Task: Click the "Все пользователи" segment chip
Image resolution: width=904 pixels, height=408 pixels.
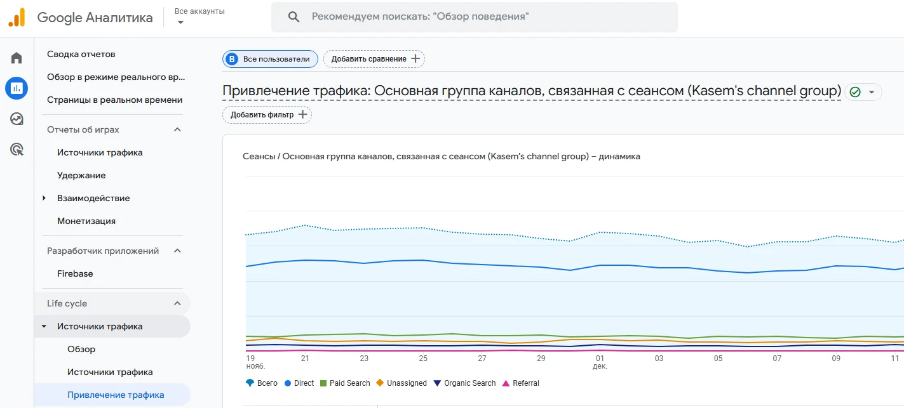Action: (x=270, y=59)
